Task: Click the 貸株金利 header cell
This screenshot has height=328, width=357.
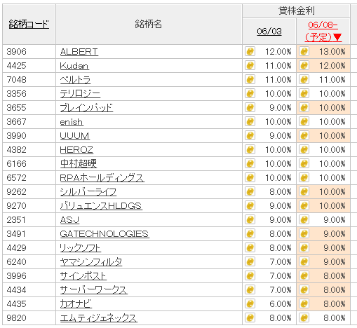Action: (296, 11)
